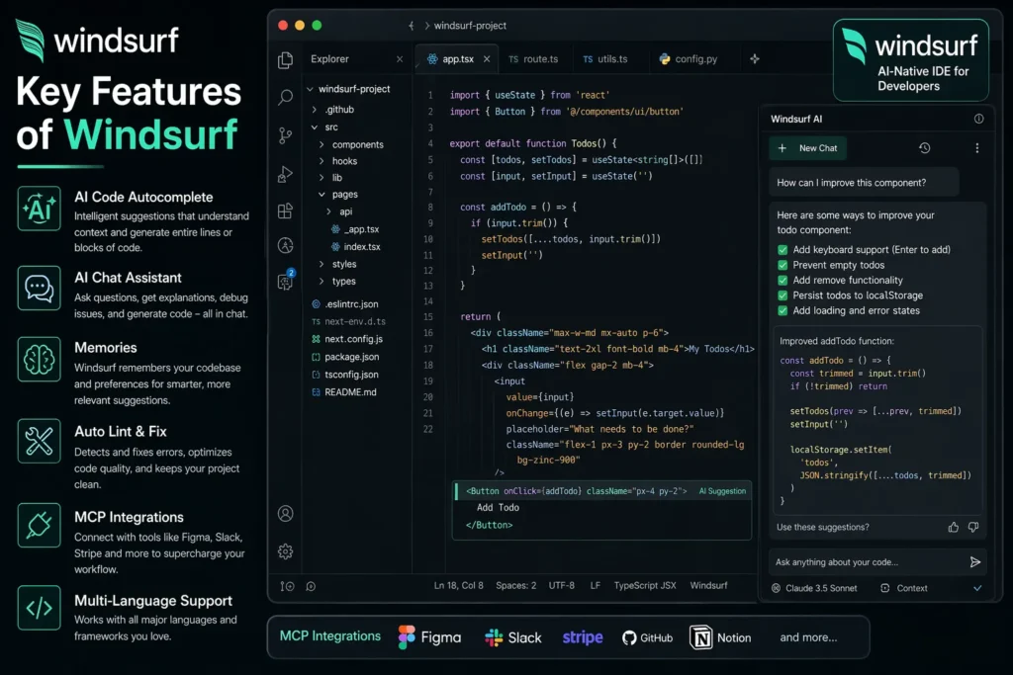
Task: Open _app.tsx in file tree
Action: click(x=355, y=229)
